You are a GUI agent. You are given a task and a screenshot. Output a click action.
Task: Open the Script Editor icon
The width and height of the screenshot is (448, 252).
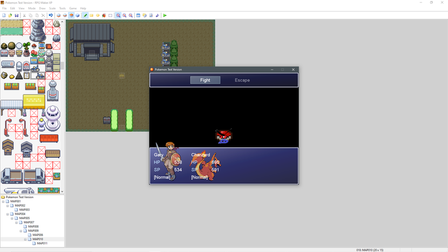point(151,15)
